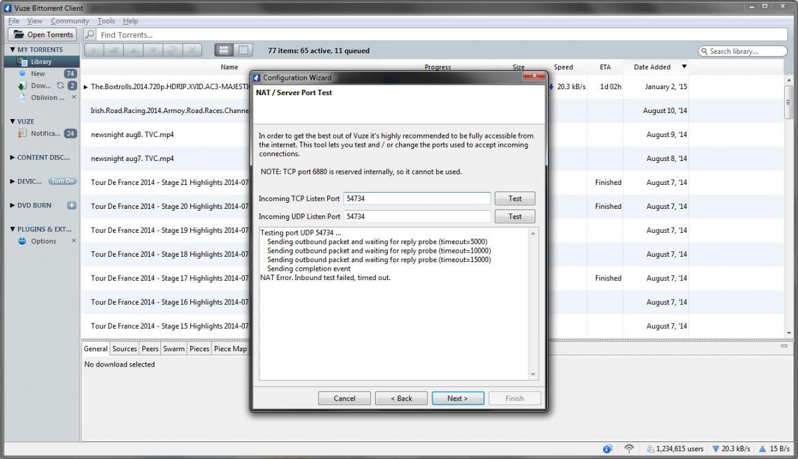This screenshot has width=798, height=459.
Task: Cancel the Configuration Wizard
Action: click(344, 398)
